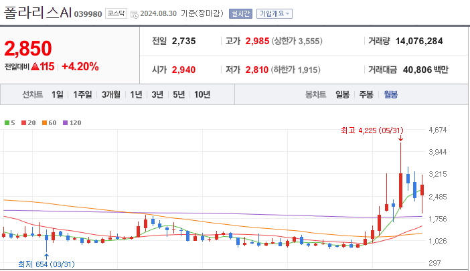The width and height of the screenshot is (470, 271).
Task: Click the 실시간 button
Action: [240, 14]
